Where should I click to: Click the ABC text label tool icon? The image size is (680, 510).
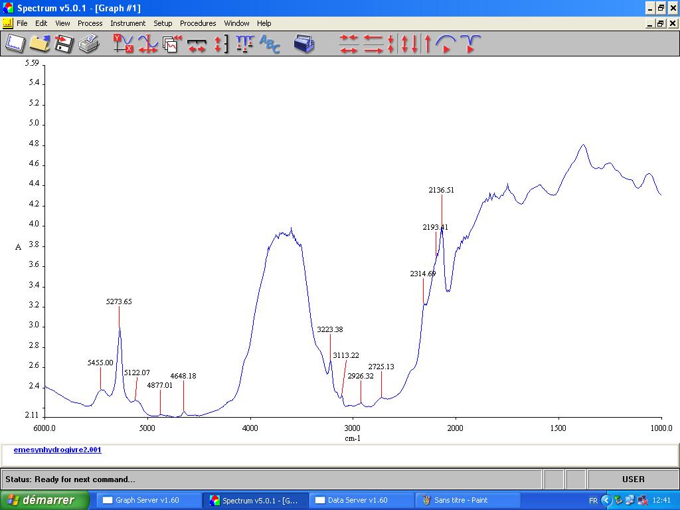click(x=270, y=44)
